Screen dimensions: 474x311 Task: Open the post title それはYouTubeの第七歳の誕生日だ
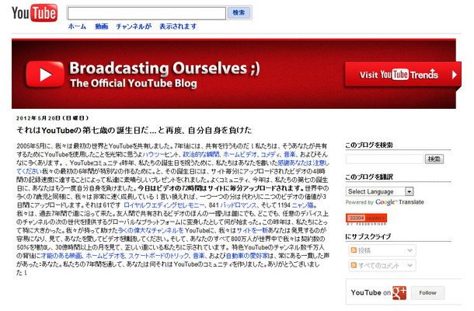(x=134, y=131)
